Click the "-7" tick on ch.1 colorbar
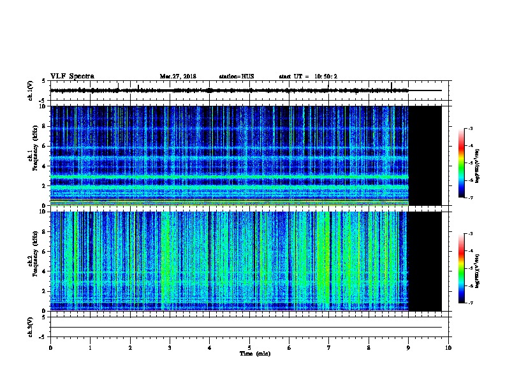This screenshot has width=505, height=390. 470,198
